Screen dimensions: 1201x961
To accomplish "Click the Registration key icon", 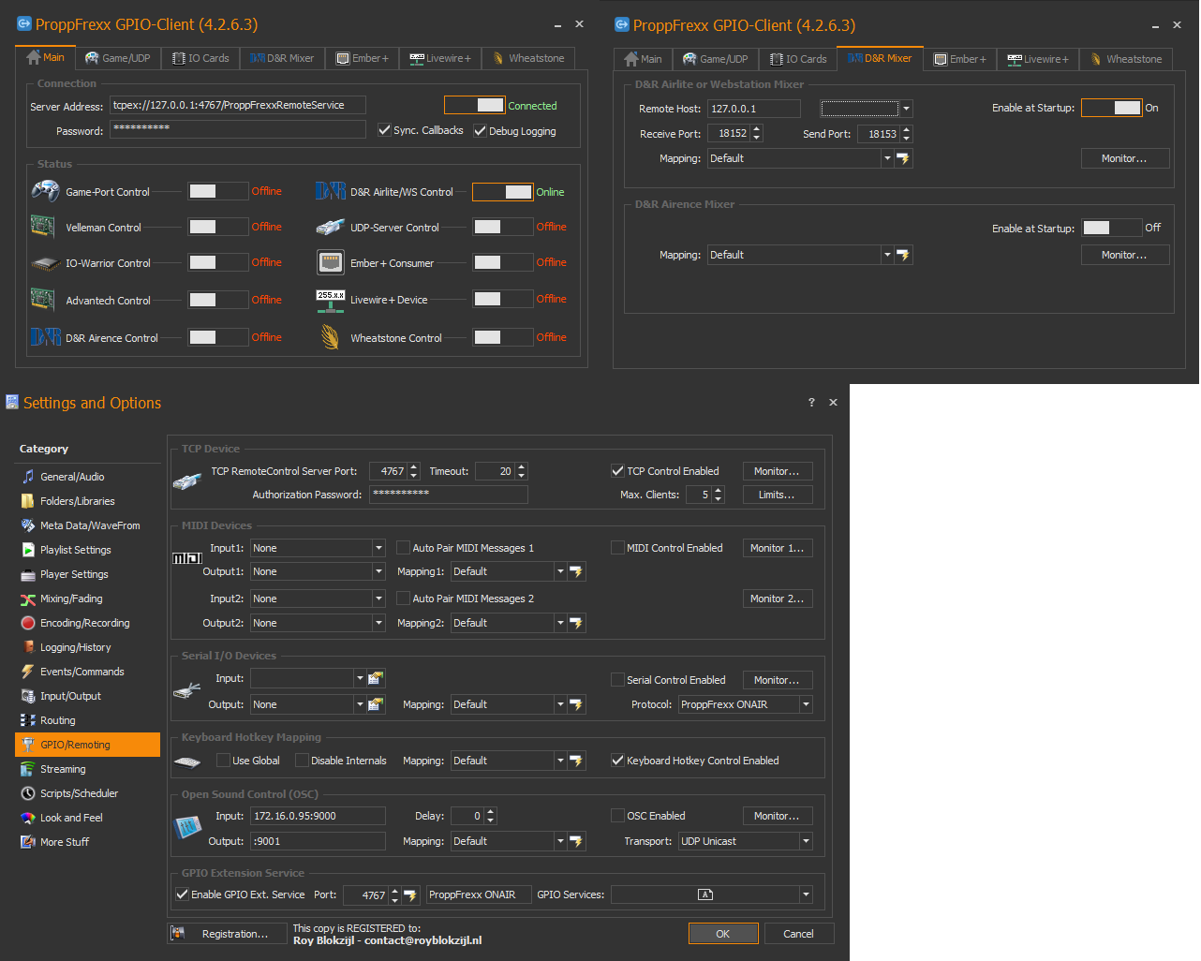I will point(178,933).
